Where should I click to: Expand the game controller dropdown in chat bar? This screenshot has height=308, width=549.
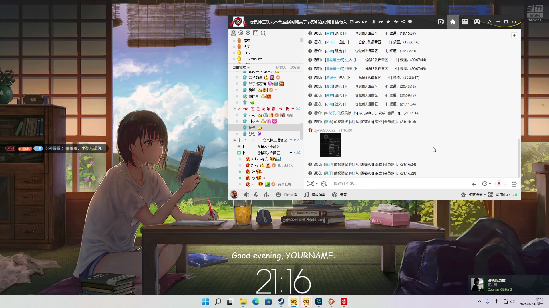point(317,184)
